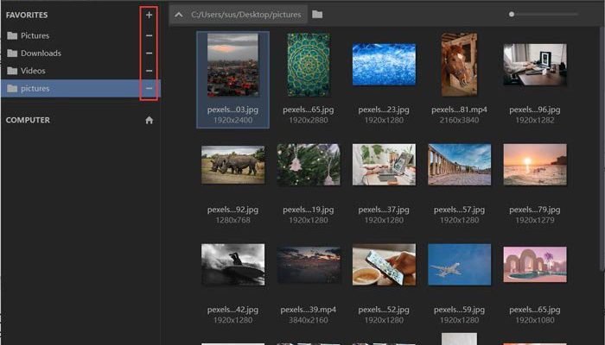Click resolution text 3840x2160
Image resolution: width=605 pixels, height=345 pixels.
point(309,320)
